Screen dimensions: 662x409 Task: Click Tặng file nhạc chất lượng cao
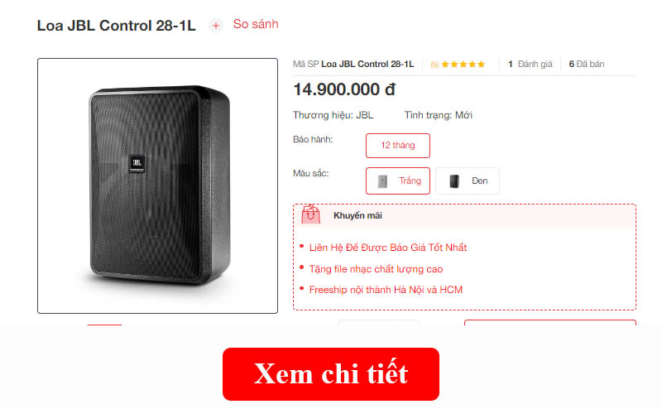(376, 269)
